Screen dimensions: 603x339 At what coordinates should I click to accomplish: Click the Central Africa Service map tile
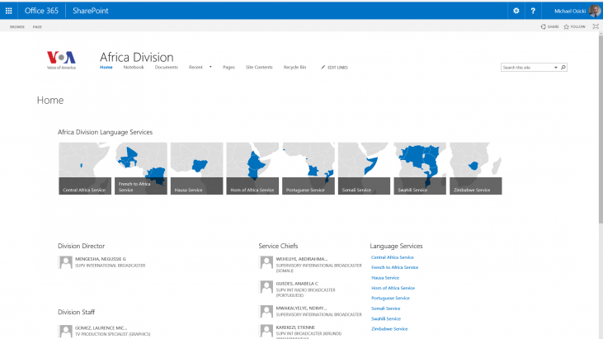click(x=85, y=168)
